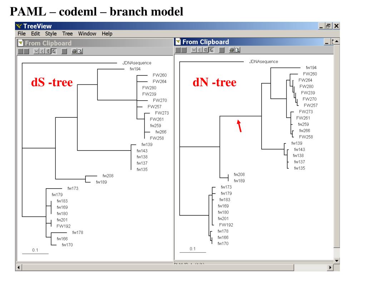
Task: Select FW270 leaf in dS-tree
Action: point(160,101)
